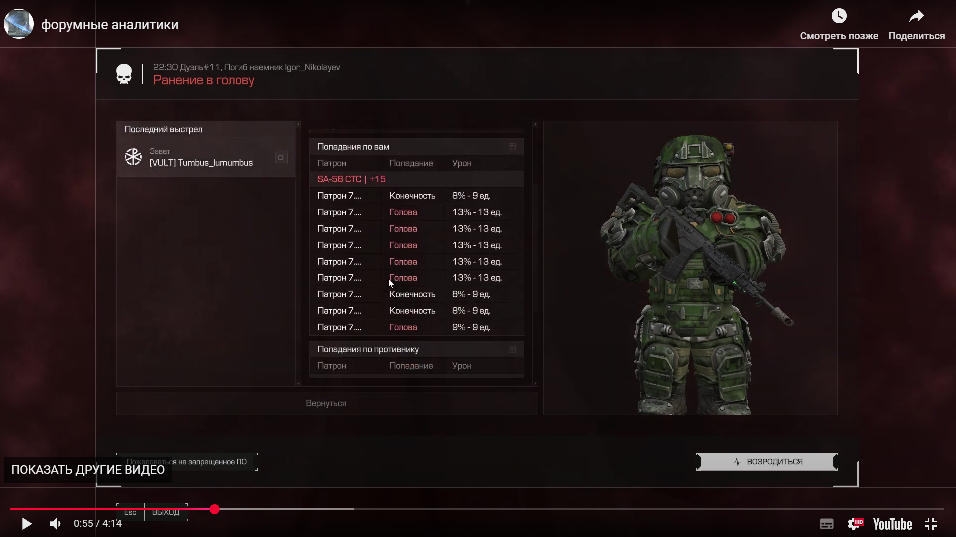Select the SA-58 СТС weapon row
This screenshot has width=956, height=537.
click(351, 179)
